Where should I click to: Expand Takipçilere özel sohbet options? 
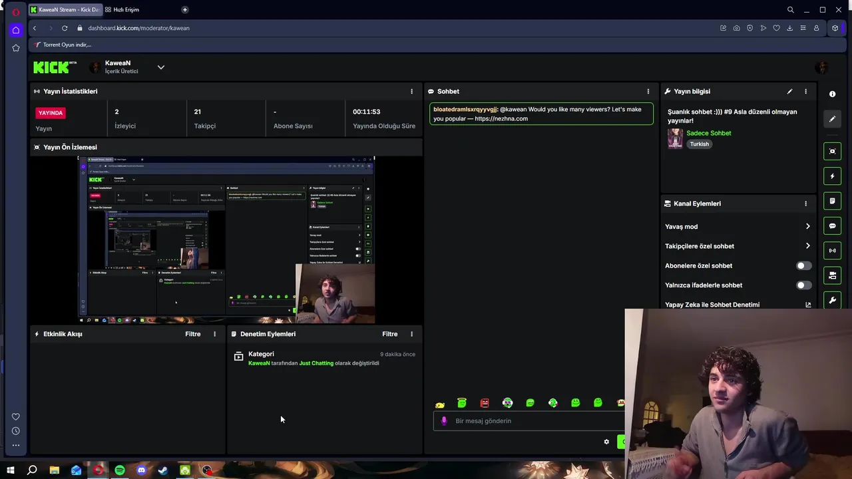pyautogui.click(x=738, y=246)
